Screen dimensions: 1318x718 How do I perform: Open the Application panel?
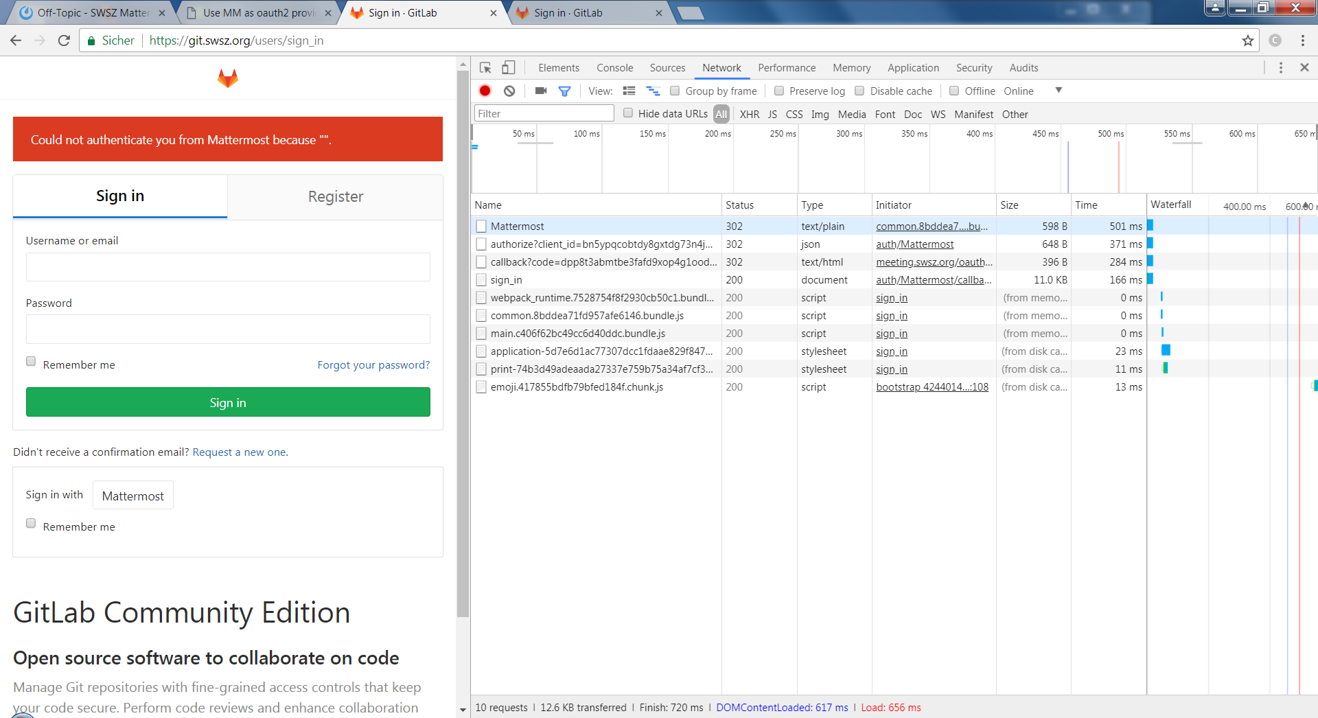pyautogui.click(x=913, y=67)
